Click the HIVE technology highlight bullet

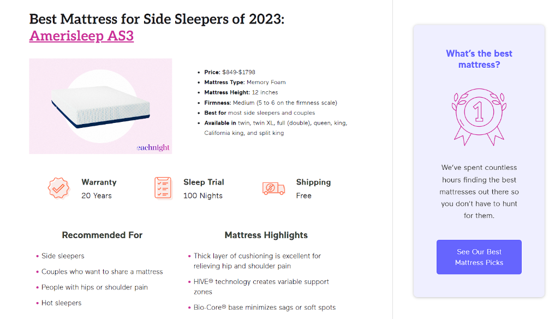pyautogui.click(x=261, y=287)
